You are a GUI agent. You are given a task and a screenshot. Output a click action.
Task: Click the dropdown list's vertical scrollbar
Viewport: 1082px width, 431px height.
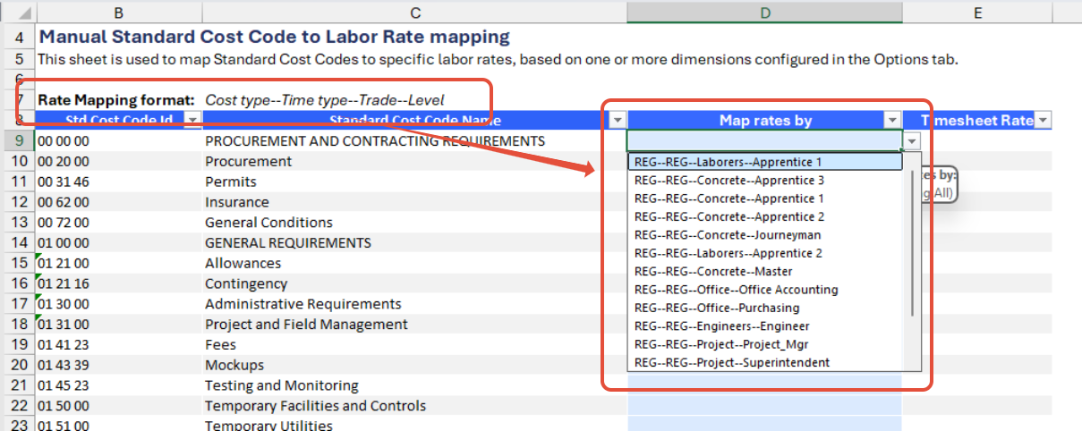point(912,241)
